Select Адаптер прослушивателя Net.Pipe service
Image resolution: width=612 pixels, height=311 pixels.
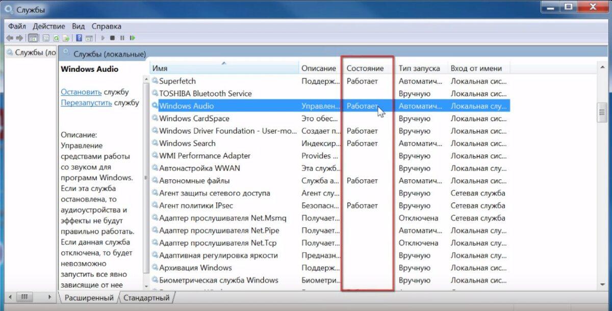coord(330,231)
